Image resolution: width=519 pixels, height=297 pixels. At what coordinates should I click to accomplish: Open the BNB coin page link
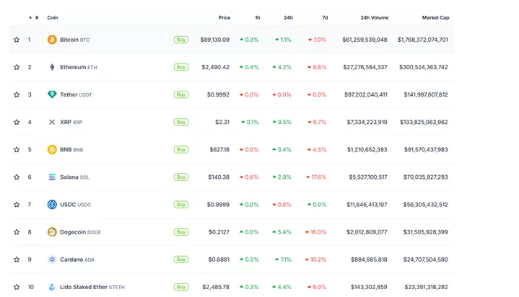[71, 149]
